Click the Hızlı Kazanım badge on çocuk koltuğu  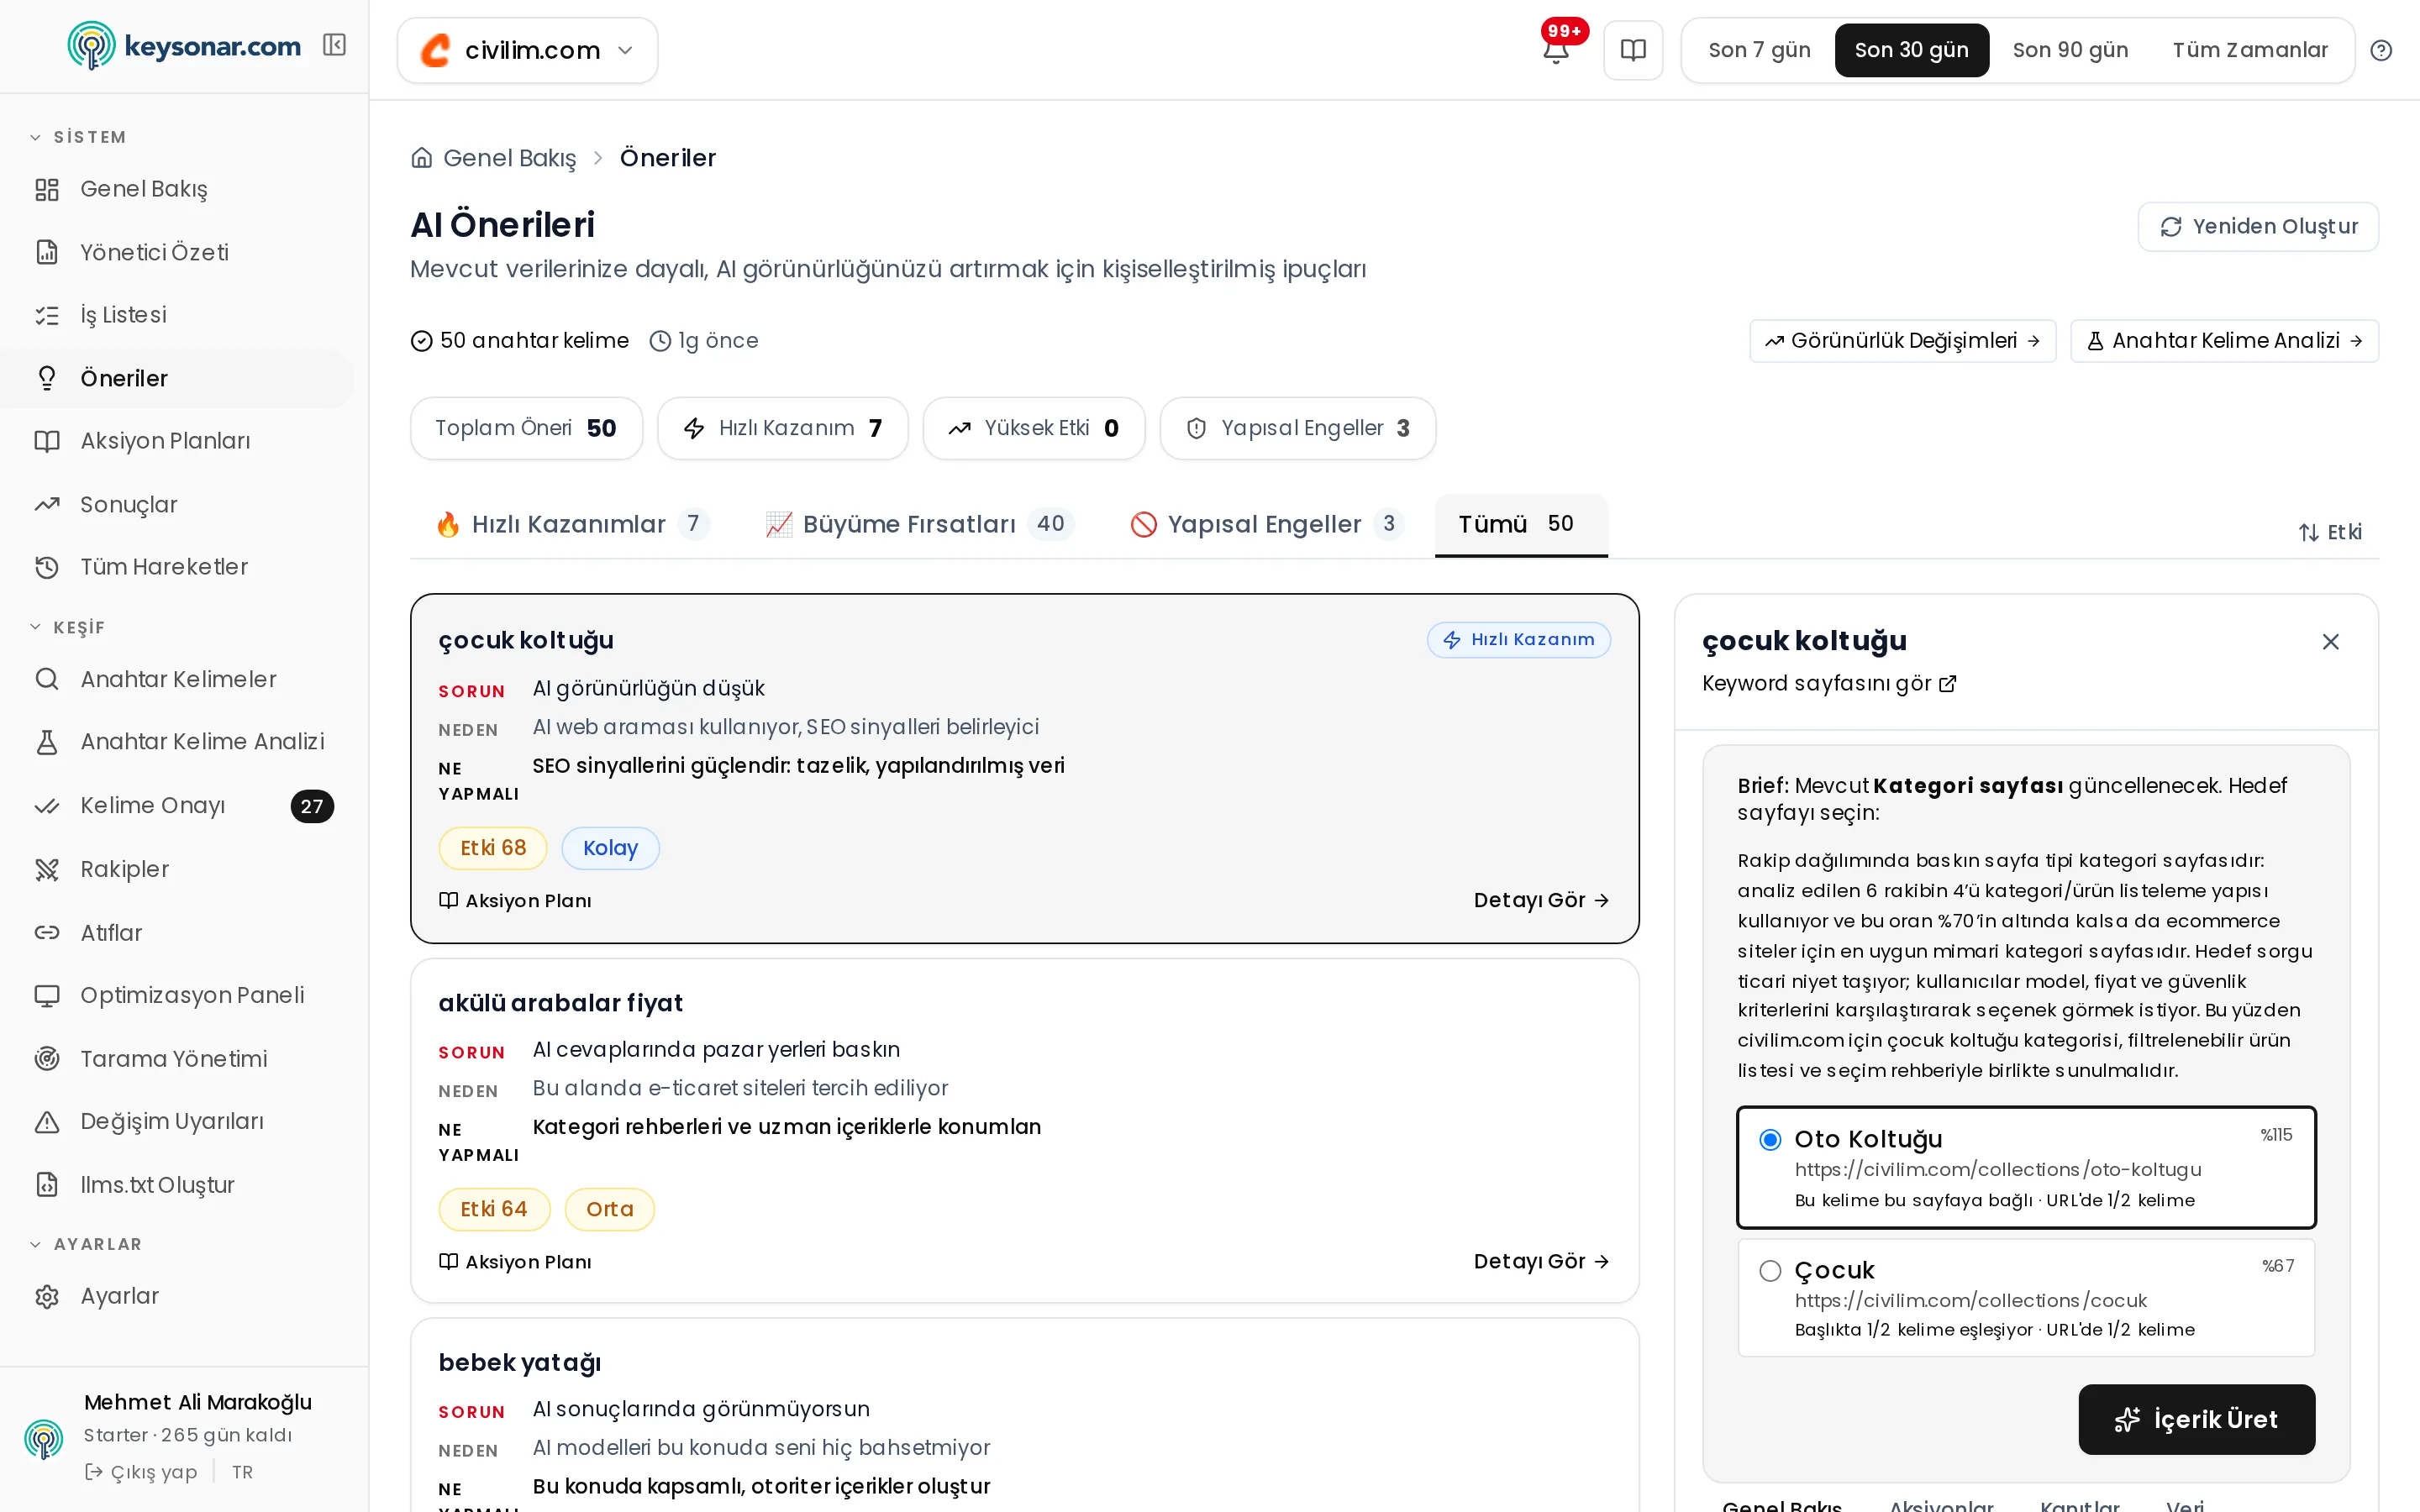[x=1518, y=639]
